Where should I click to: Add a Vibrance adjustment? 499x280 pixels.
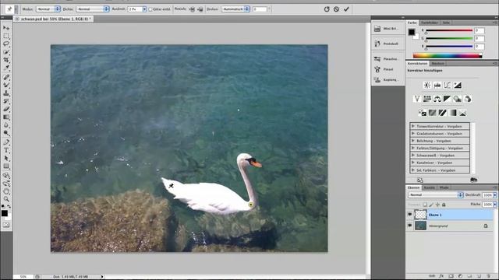(417, 99)
